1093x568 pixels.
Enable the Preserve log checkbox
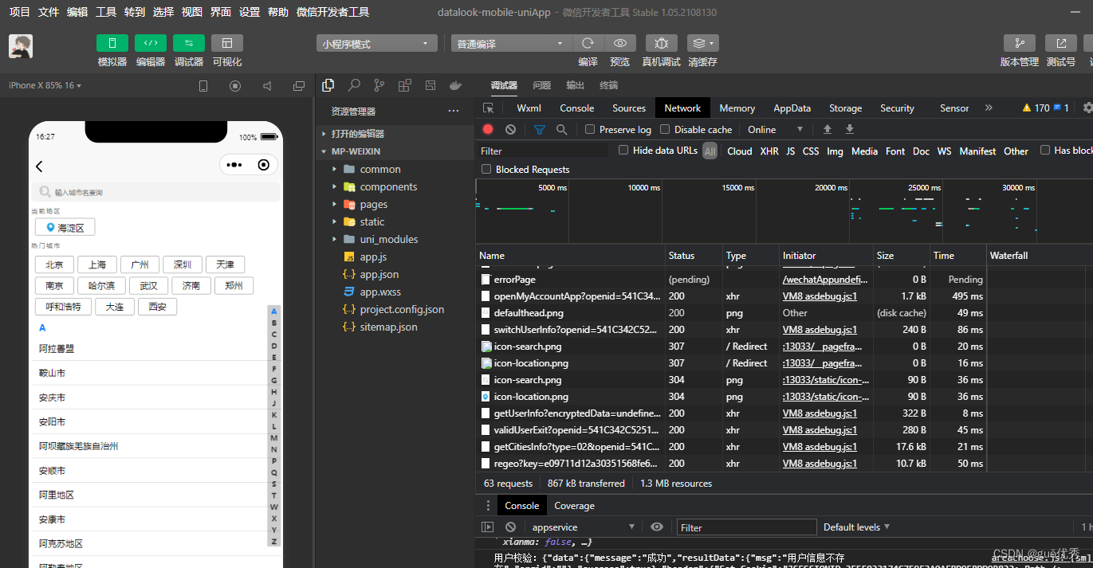[x=590, y=129]
